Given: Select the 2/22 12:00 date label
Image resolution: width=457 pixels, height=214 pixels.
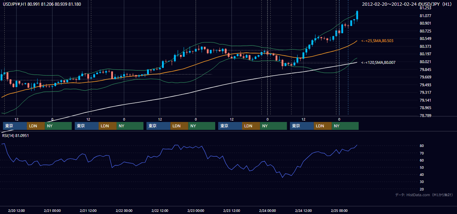Looking at the screenshot, I should [x=160, y=211].
